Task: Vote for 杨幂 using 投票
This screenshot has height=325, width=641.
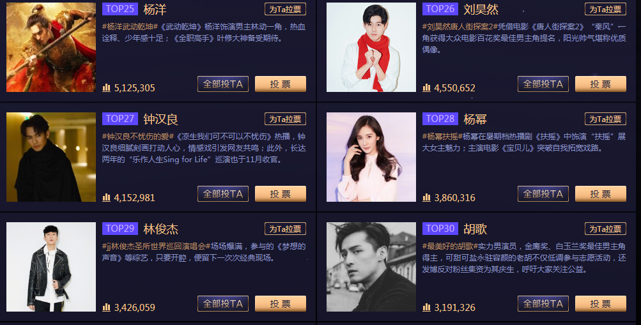Action: [x=601, y=194]
